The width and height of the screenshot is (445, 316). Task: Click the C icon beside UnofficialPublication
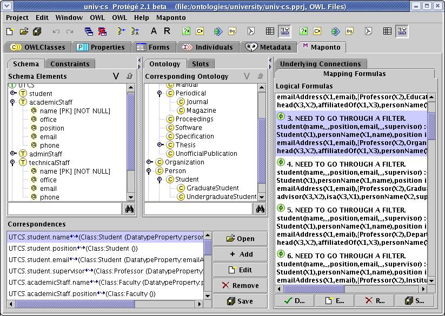tap(170, 154)
